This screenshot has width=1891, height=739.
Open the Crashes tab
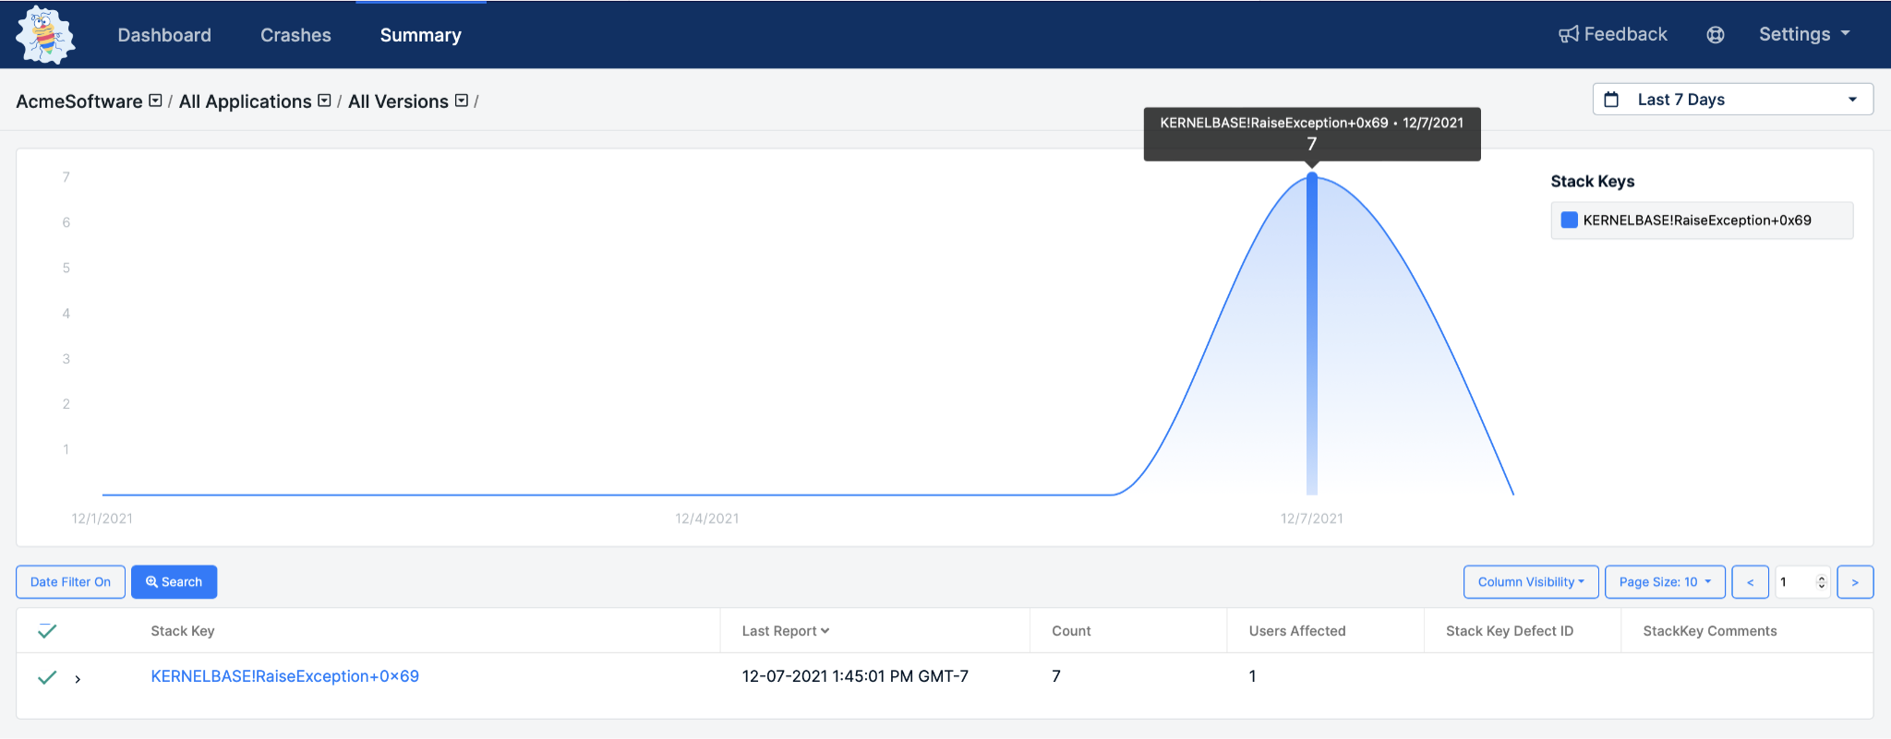(295, 35)
